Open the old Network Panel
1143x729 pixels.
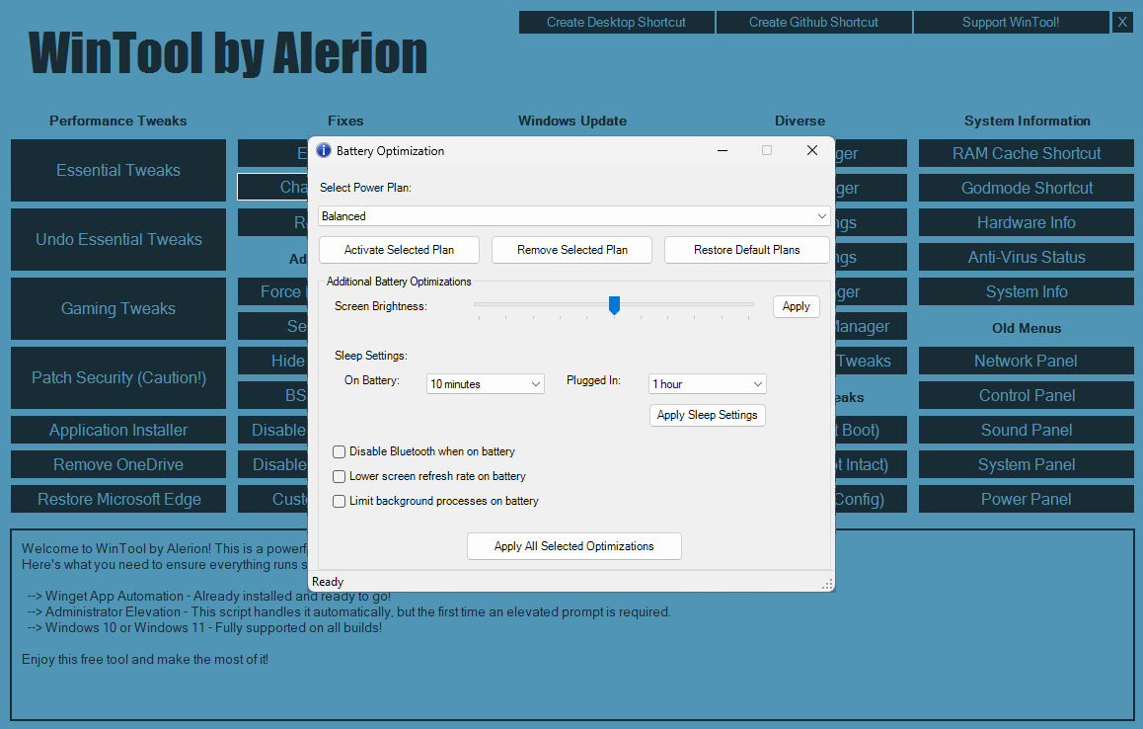1027,361
